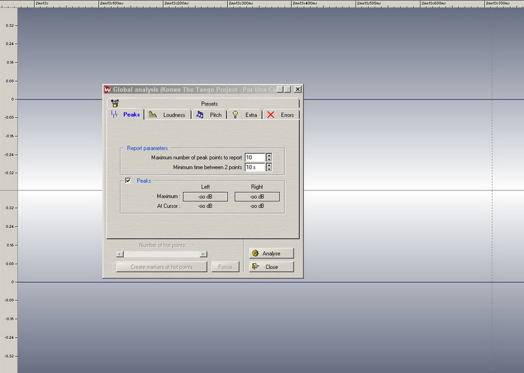Decrease maximum number of peak points
This screenshot has height=373, width=524.
tap(269, 160)
